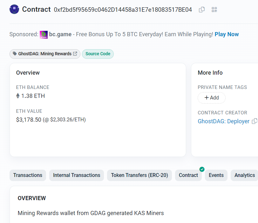Image resolution: width=258 pixels, height=223 pixels.
Task: Click the 1.38 ETH balance value
Action: (33, 96)
